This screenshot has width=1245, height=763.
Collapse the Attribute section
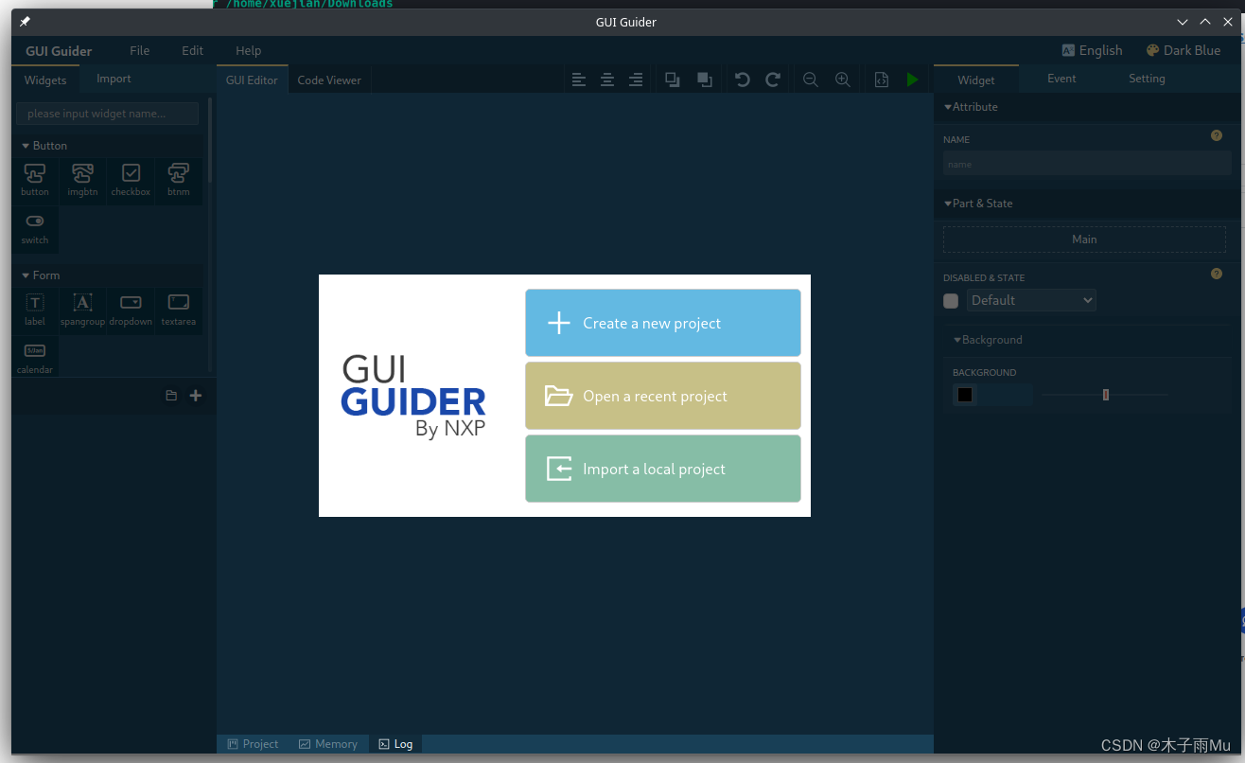pyautogui.click(x=971, y=107)
